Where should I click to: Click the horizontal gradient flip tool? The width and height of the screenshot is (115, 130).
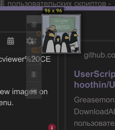34,74
